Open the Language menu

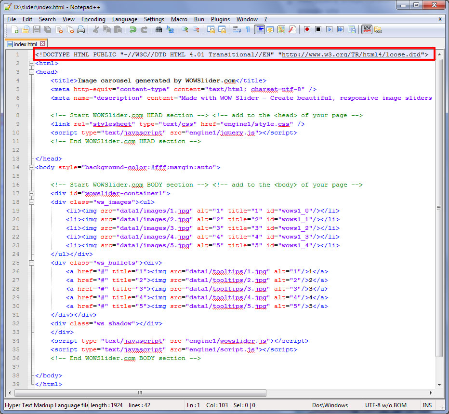pyautogui.click(x=125, y=19)
